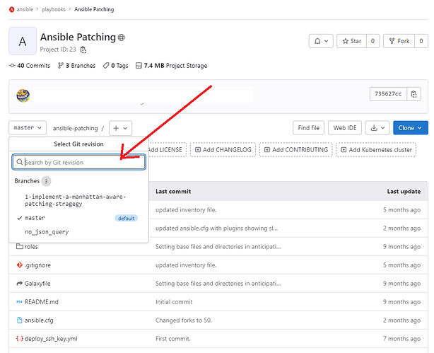Viewport: 434px width, 353px height.
Task: Open the download source code dropdown
Action: click(x=377, y=128)
